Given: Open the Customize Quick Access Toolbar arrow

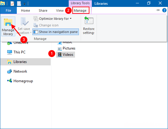Looking at the screenshot, I should pyautogui.click(x=24, y=4).
